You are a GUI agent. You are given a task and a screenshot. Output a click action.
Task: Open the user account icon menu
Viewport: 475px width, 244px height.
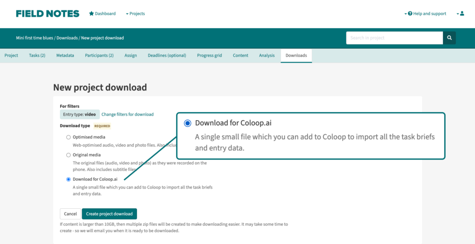click(x=462, y=14)
